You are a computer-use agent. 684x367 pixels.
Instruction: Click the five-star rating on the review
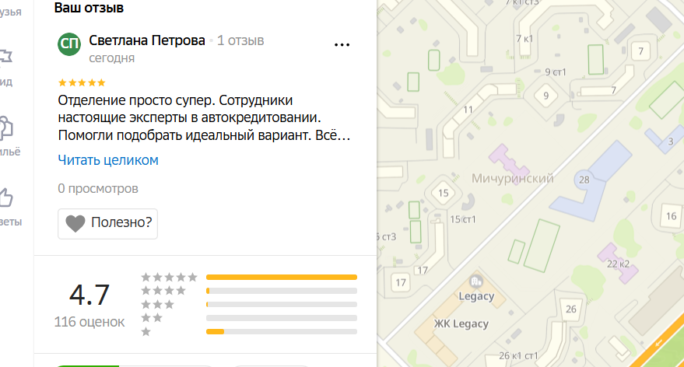point(82,82)
